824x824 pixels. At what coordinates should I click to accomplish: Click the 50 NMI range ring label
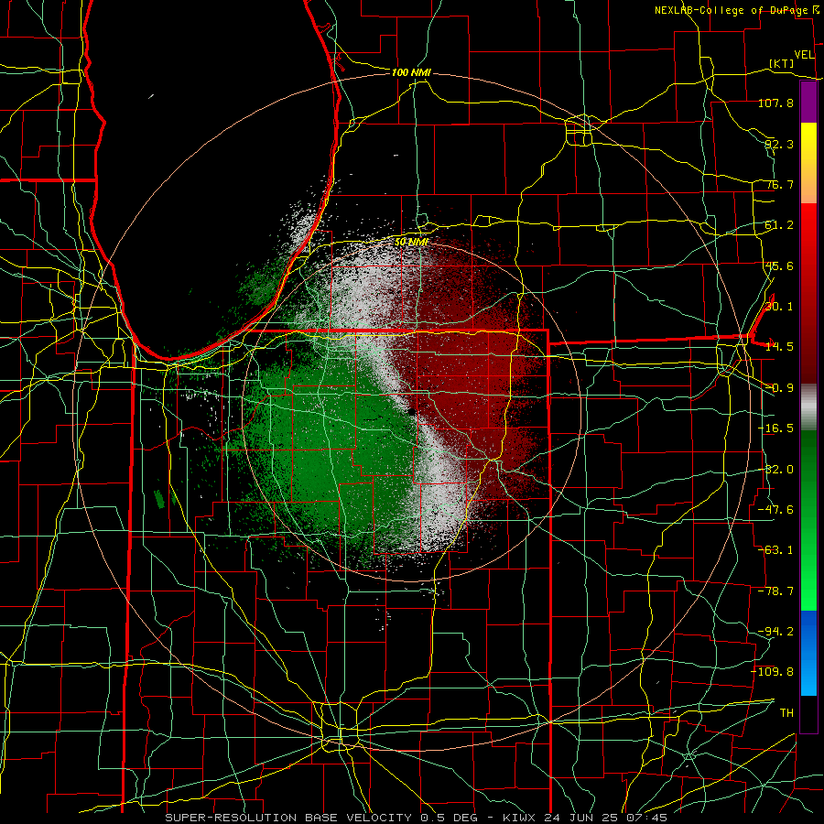coord(412,242)
